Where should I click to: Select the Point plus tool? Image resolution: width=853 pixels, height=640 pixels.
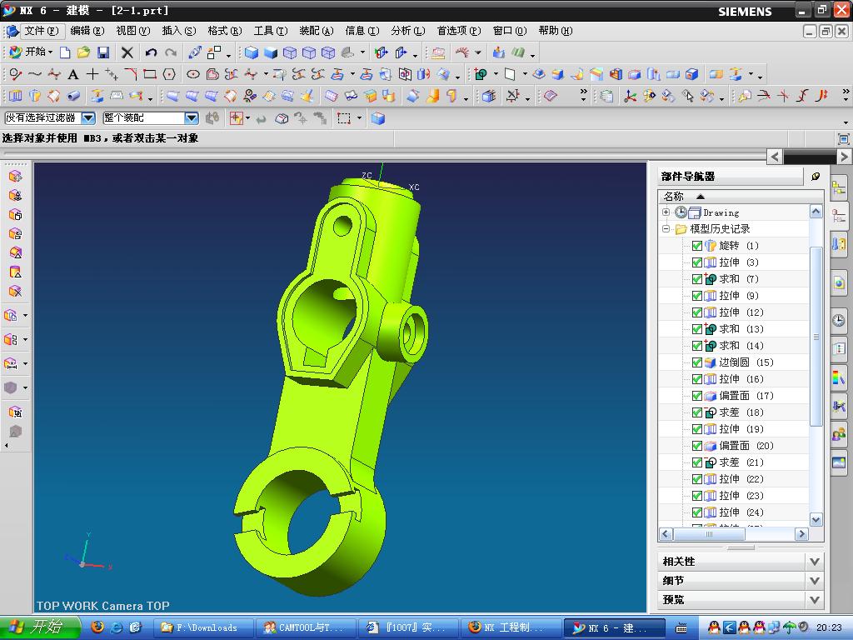[x=92, y=74]
